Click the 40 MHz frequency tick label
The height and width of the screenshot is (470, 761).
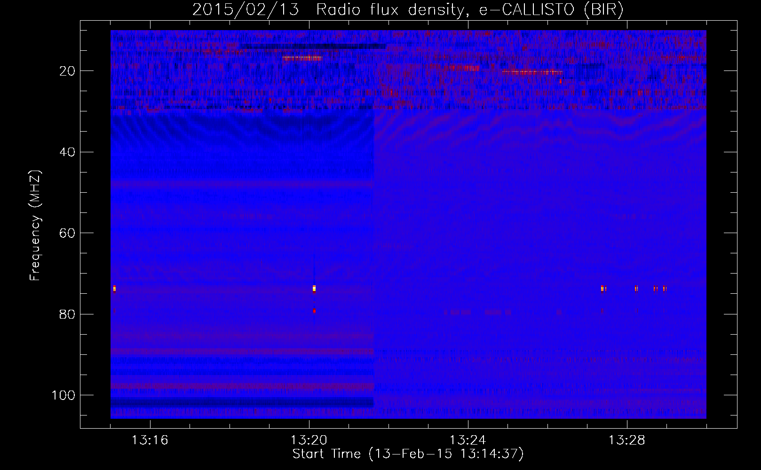[67, 152]
